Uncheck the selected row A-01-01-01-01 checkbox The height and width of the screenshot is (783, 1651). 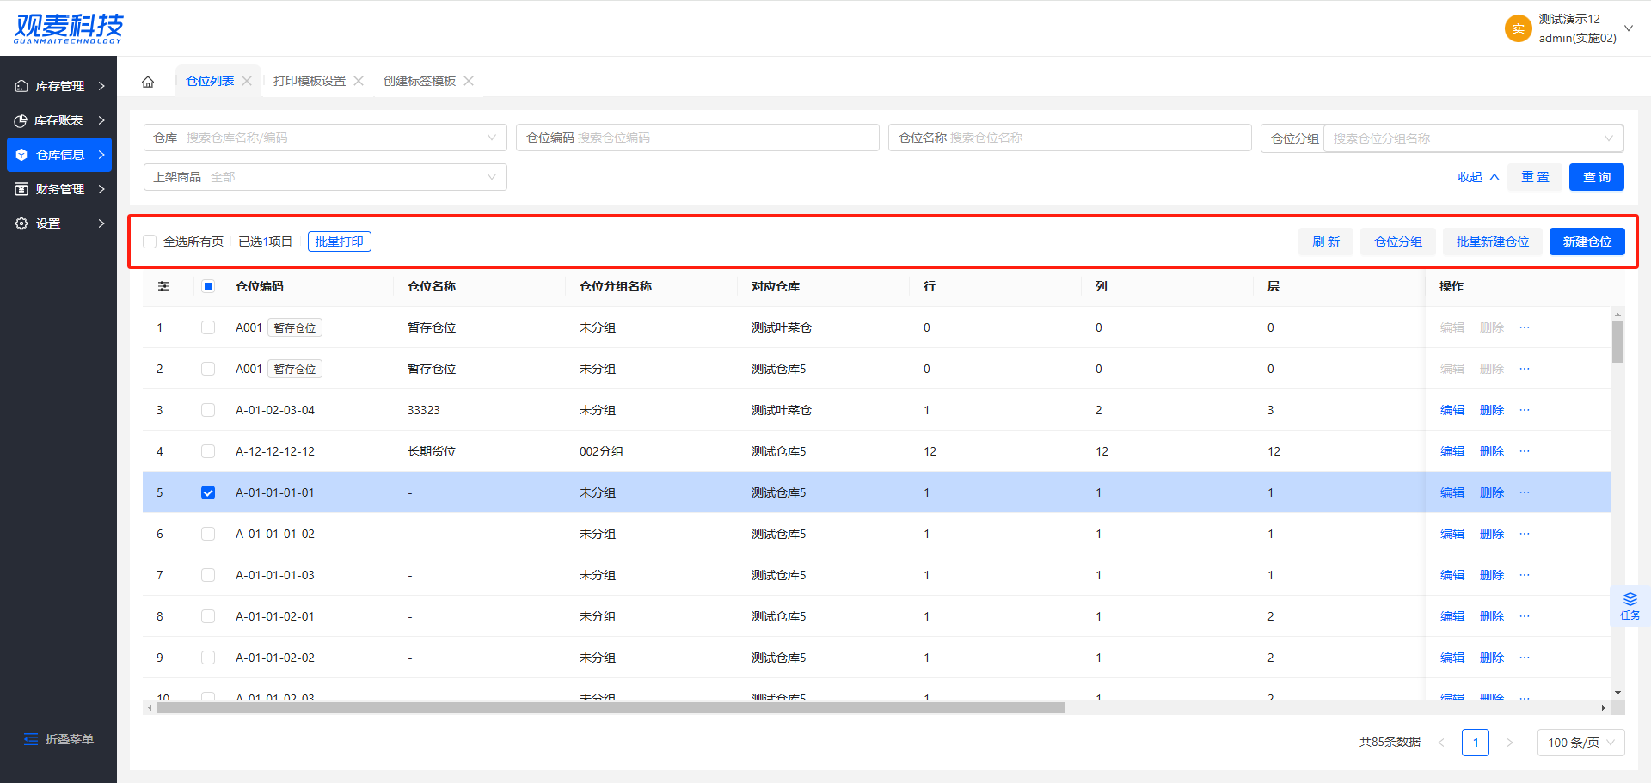coord(208,492)
